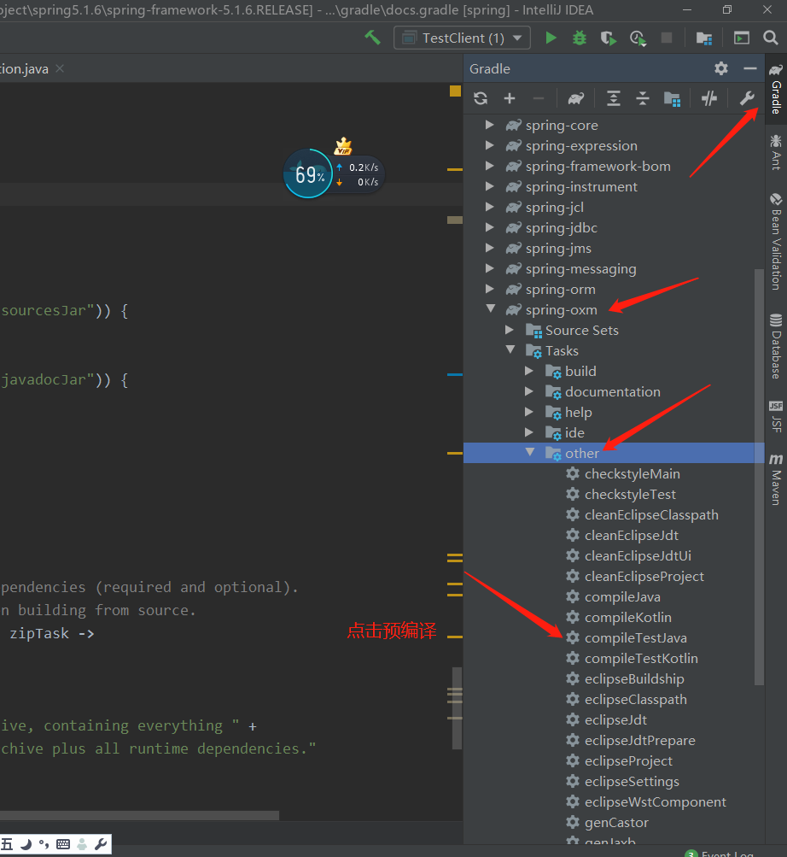Select the checkstyleTest task
787x857 pixels.
click(x=630, y=494)
